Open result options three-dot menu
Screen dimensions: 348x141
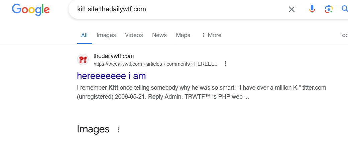tap(226, 64)
